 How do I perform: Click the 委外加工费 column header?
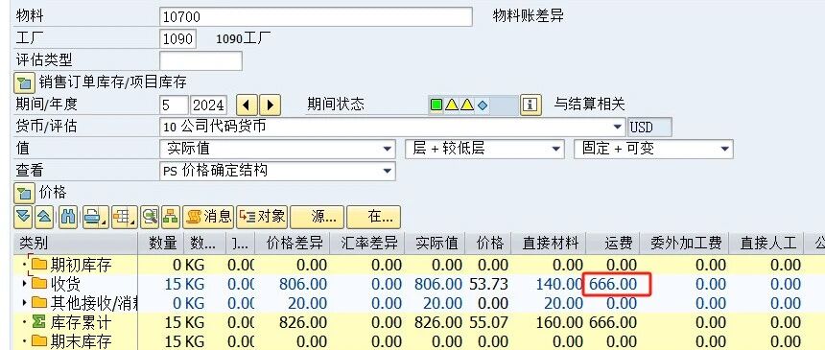coord(684,244)
